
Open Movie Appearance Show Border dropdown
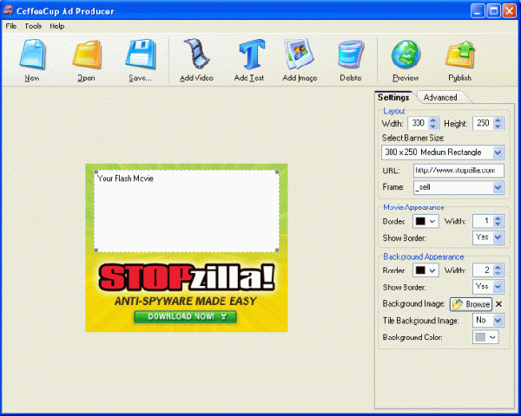coord(498,237)
